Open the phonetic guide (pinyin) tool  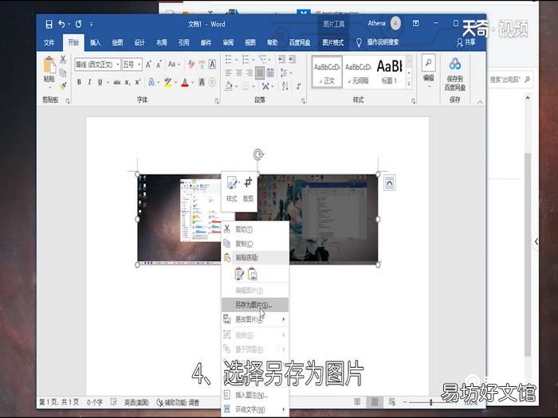(x=202, y=64)
